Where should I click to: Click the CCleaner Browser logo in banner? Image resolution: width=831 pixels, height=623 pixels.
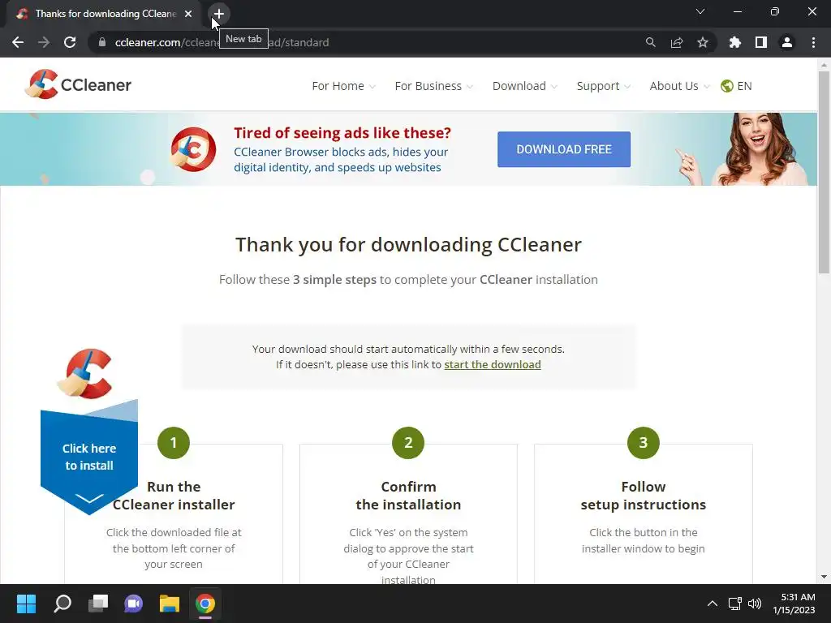[193, 149]
